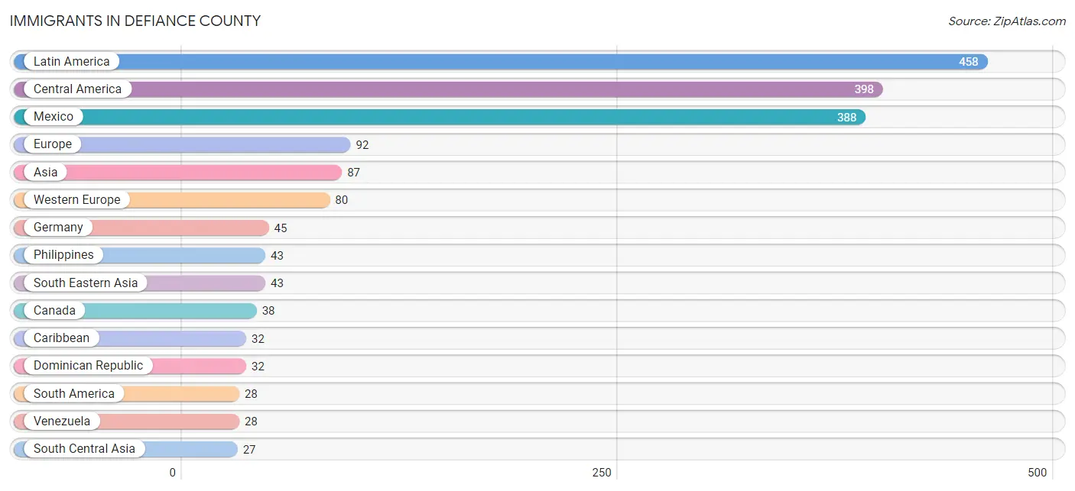
Task: Click the Philippines bar label
Action: [63, 255]
